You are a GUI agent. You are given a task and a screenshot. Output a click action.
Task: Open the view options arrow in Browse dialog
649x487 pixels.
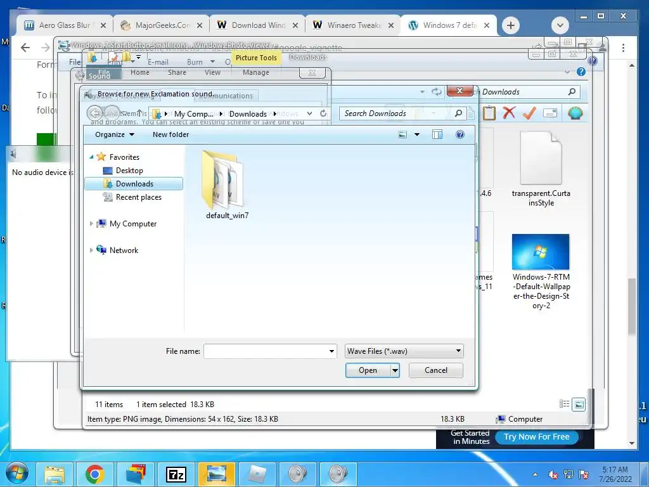coord(417,134)
